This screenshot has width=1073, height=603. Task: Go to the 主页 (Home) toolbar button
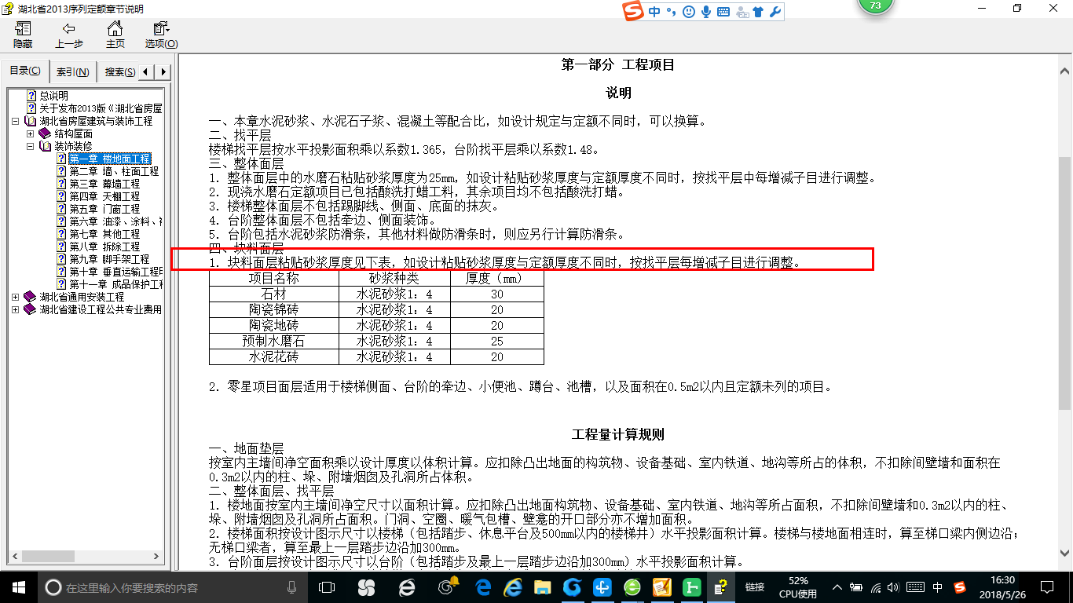115,35
